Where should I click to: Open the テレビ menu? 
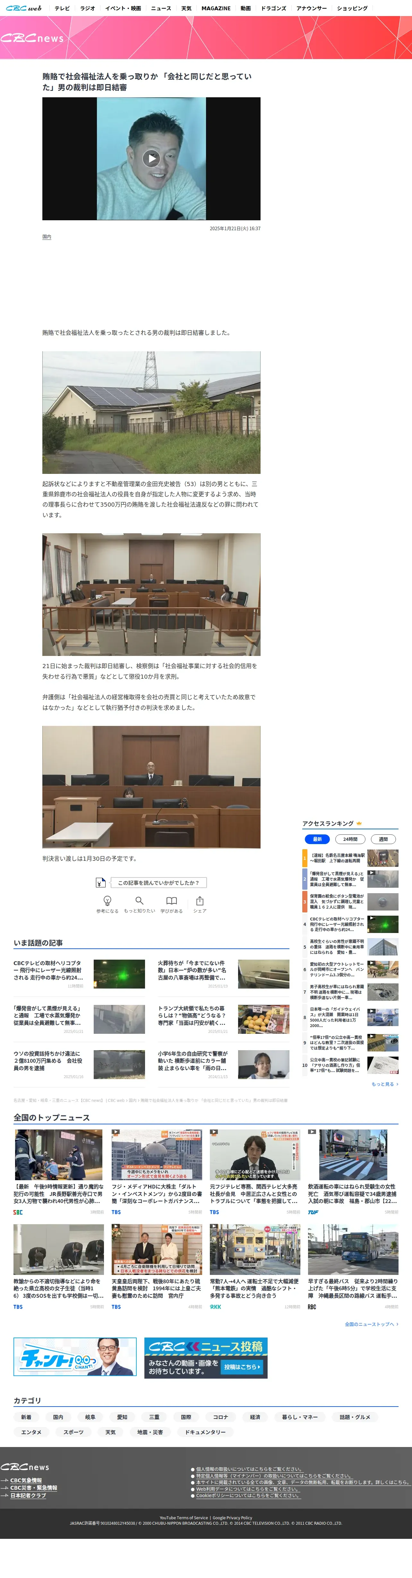pyautogui.click(x=62, y=9)
